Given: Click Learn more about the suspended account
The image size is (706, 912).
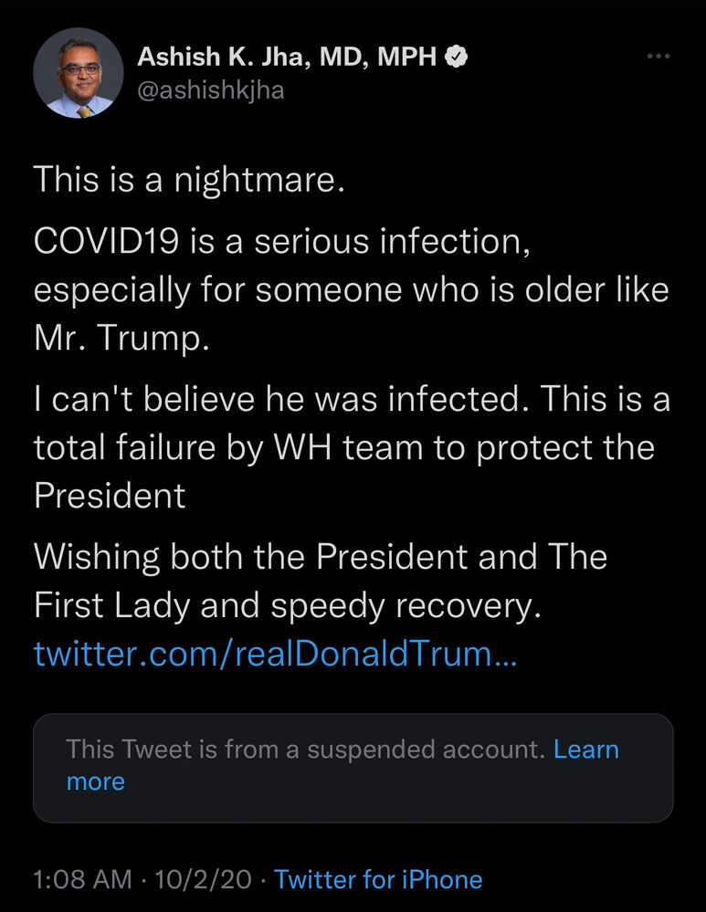Looking at the screenshot, I should click(x=585, y=750).
